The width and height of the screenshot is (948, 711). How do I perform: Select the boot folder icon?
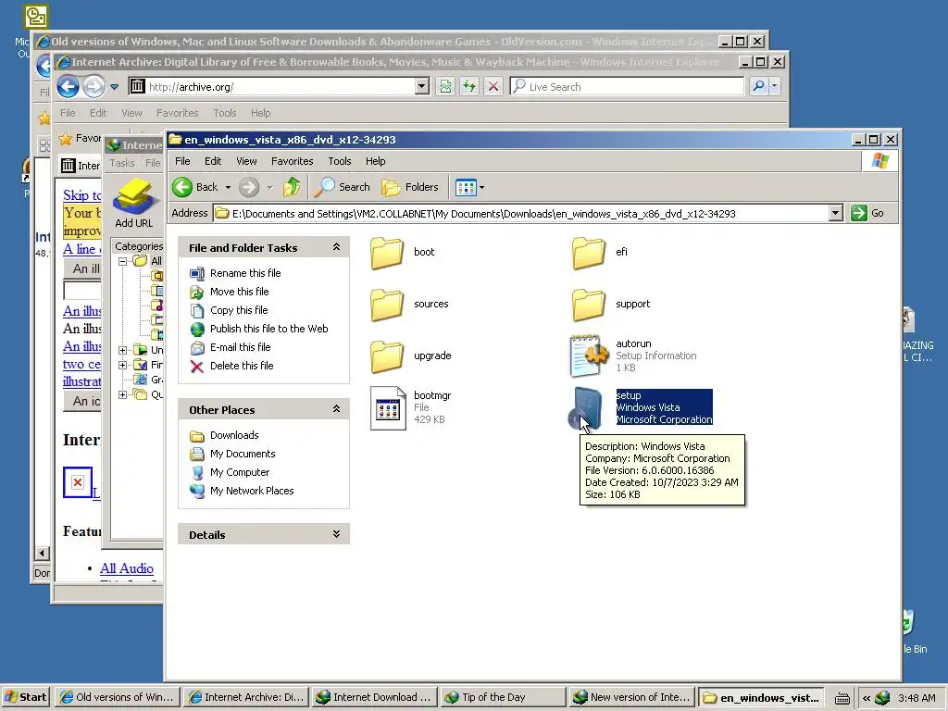(387, 252)
